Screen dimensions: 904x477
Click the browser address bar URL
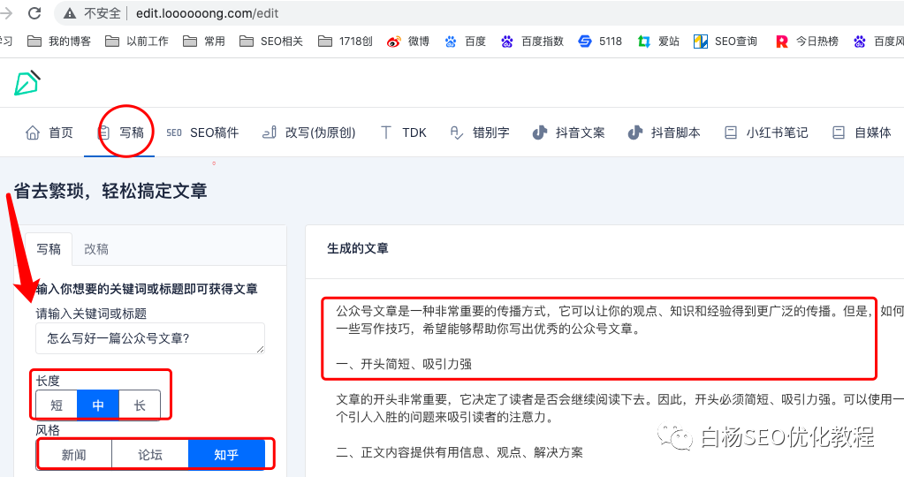207,13
